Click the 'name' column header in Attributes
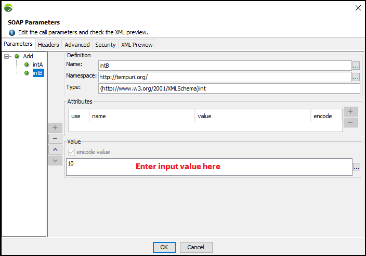 click(142, 116)
